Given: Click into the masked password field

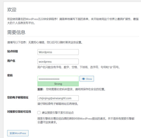Looking at the screenshot, I should click(58, 79).
